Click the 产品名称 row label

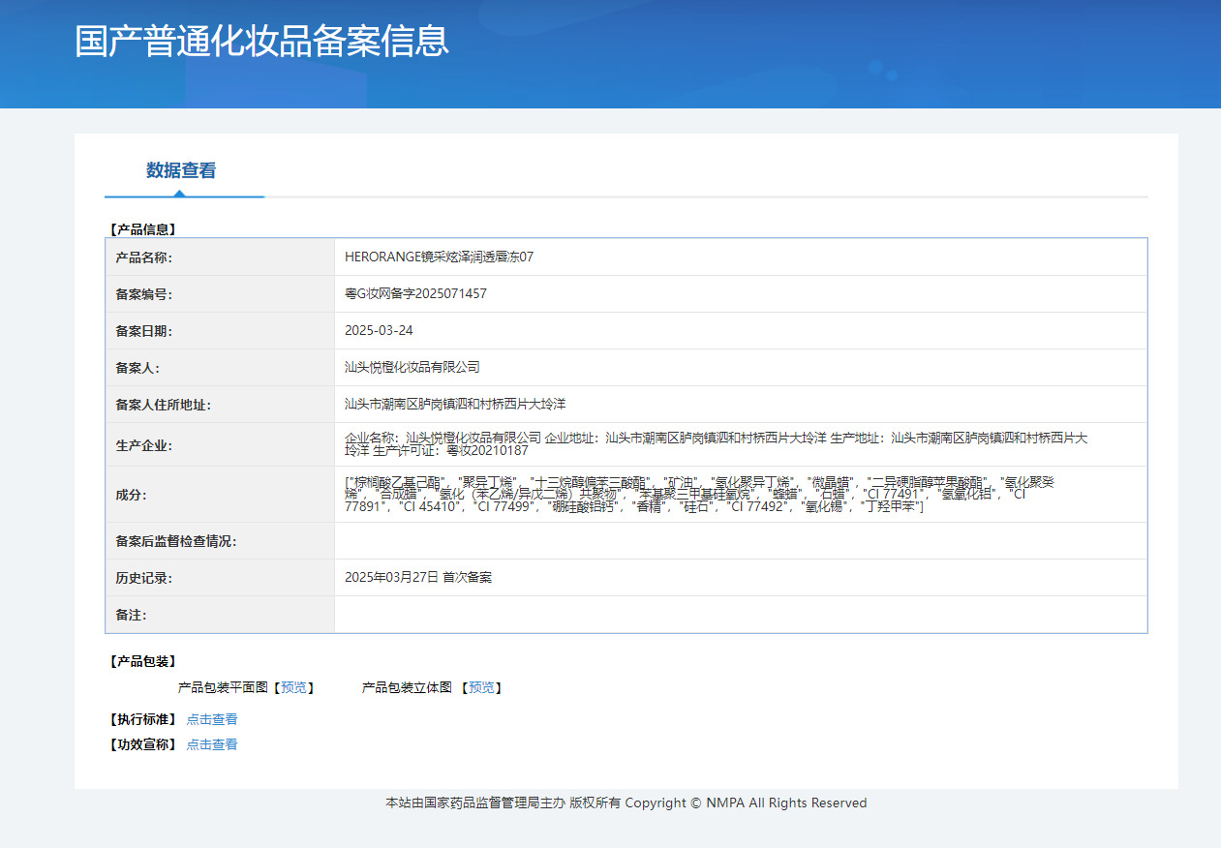click(143, 257)
